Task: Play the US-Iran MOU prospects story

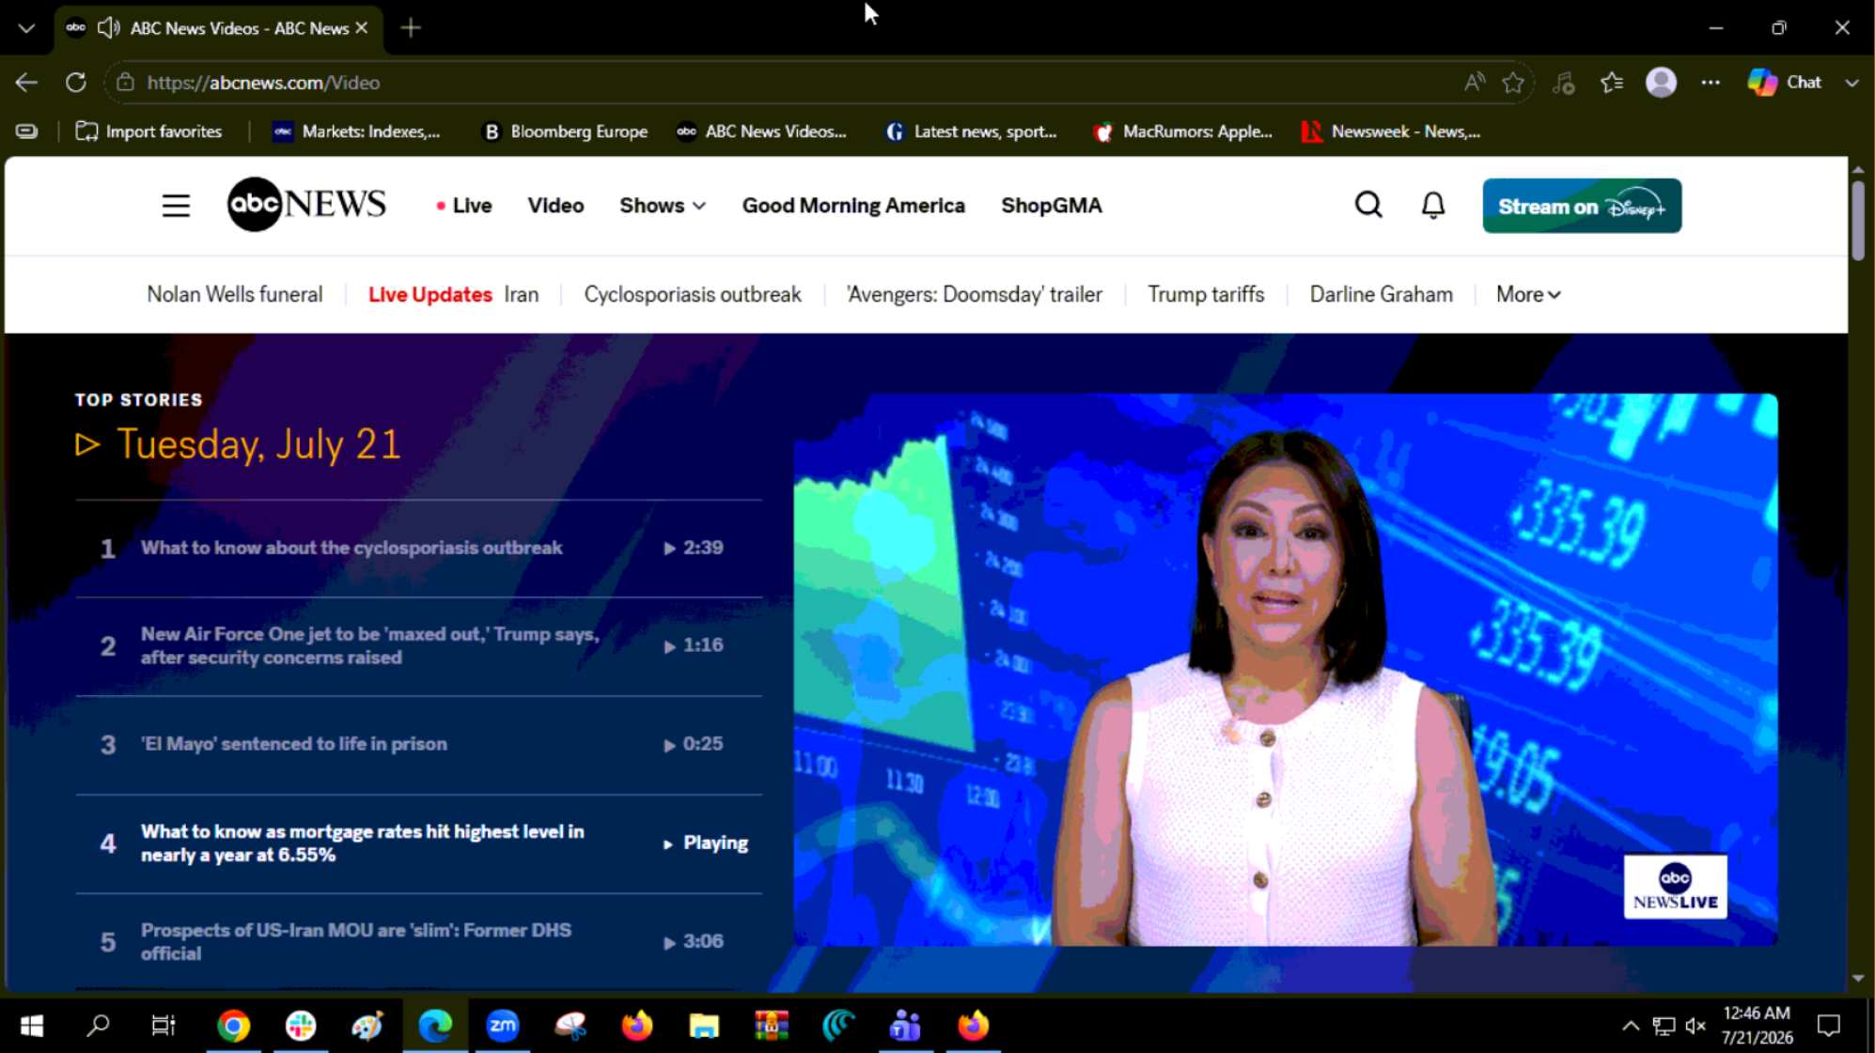Action: coord(418,941)
